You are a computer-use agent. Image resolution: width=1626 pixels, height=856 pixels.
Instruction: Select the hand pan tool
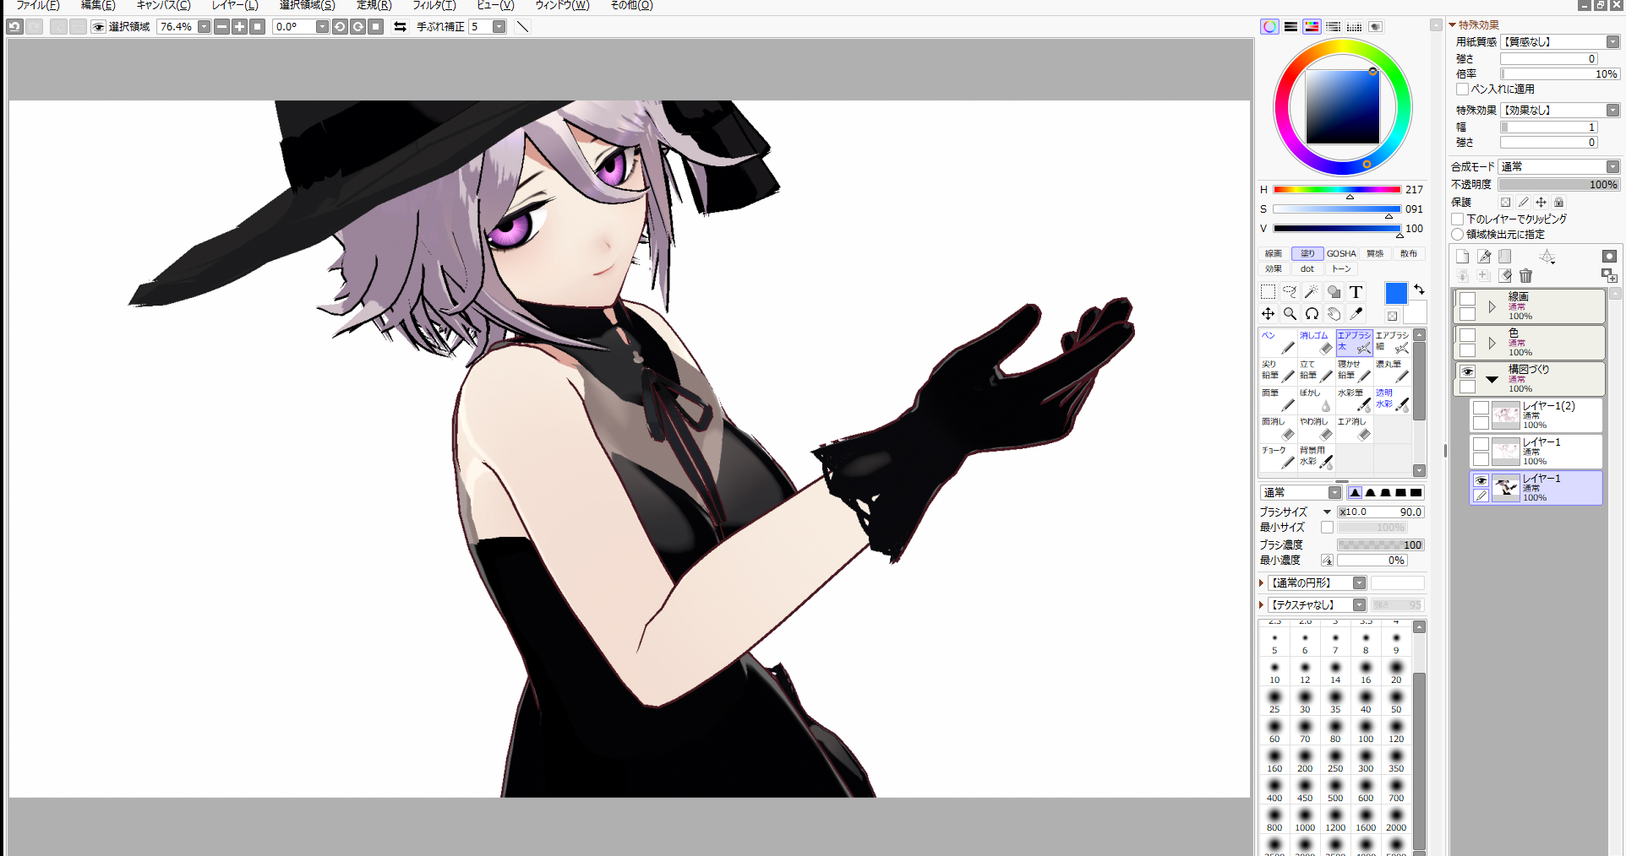coord(1334,314)
